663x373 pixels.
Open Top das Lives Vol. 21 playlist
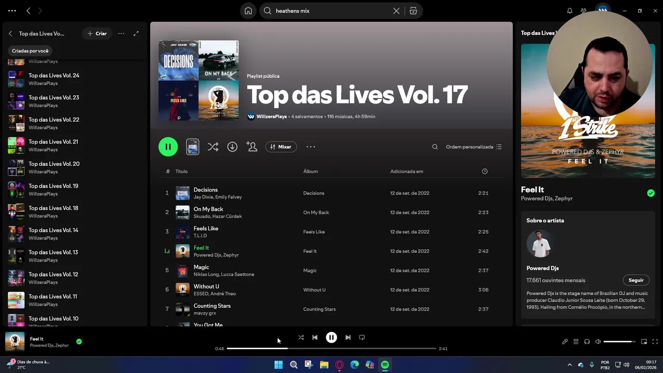coord(75,145)
